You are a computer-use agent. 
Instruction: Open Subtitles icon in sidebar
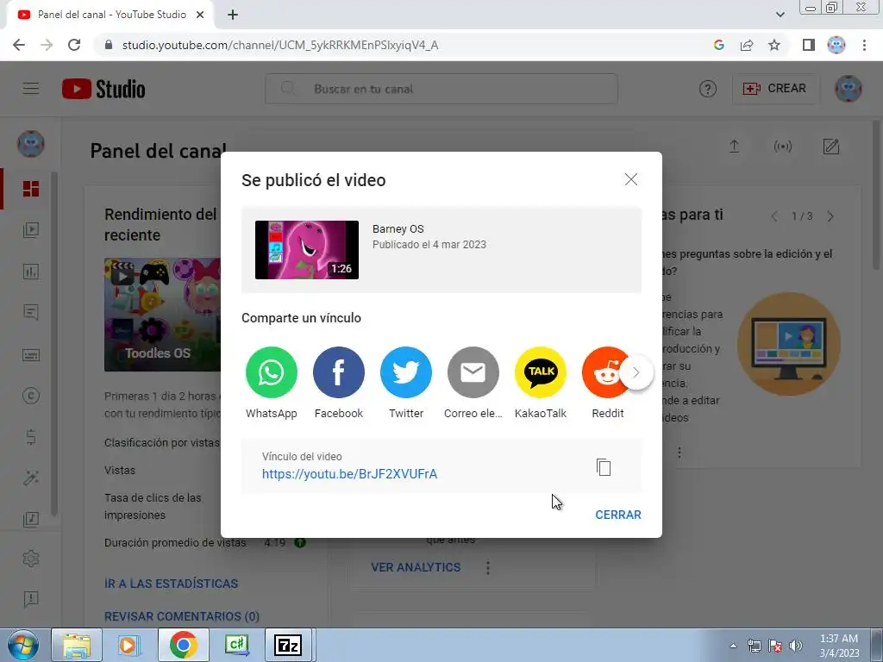click(31, 354)
